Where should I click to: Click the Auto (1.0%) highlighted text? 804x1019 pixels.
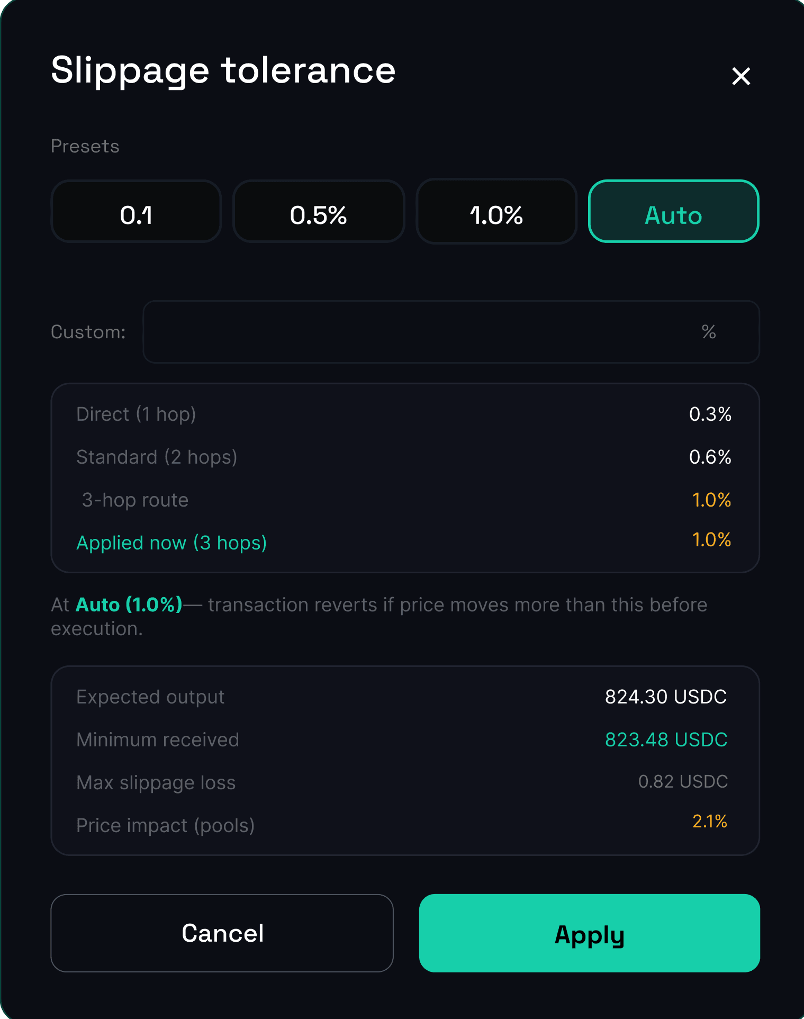coord(129,605)
